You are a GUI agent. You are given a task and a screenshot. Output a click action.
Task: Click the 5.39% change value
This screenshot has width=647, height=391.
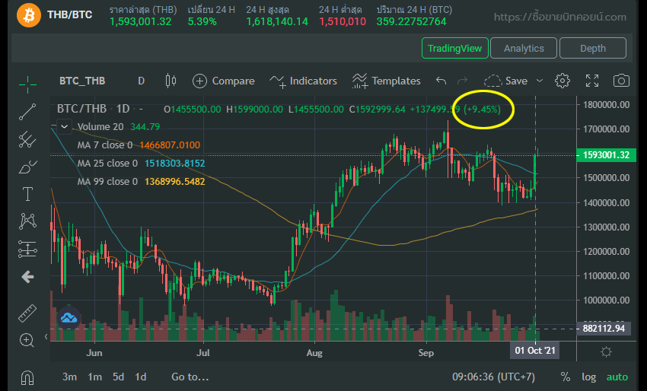click(202, 21)
